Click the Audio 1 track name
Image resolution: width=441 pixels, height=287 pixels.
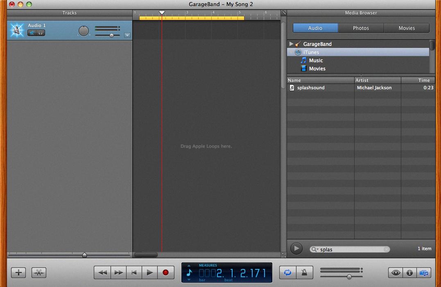(x=36, y=25)
